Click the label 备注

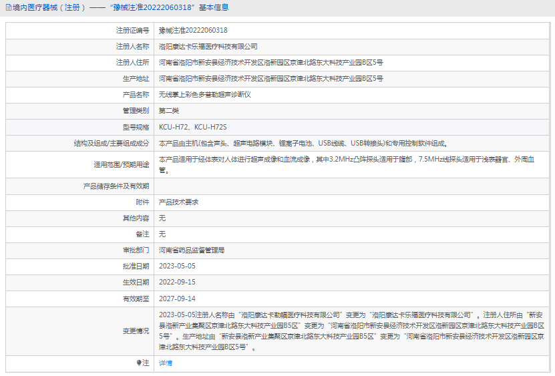point(142,234)
